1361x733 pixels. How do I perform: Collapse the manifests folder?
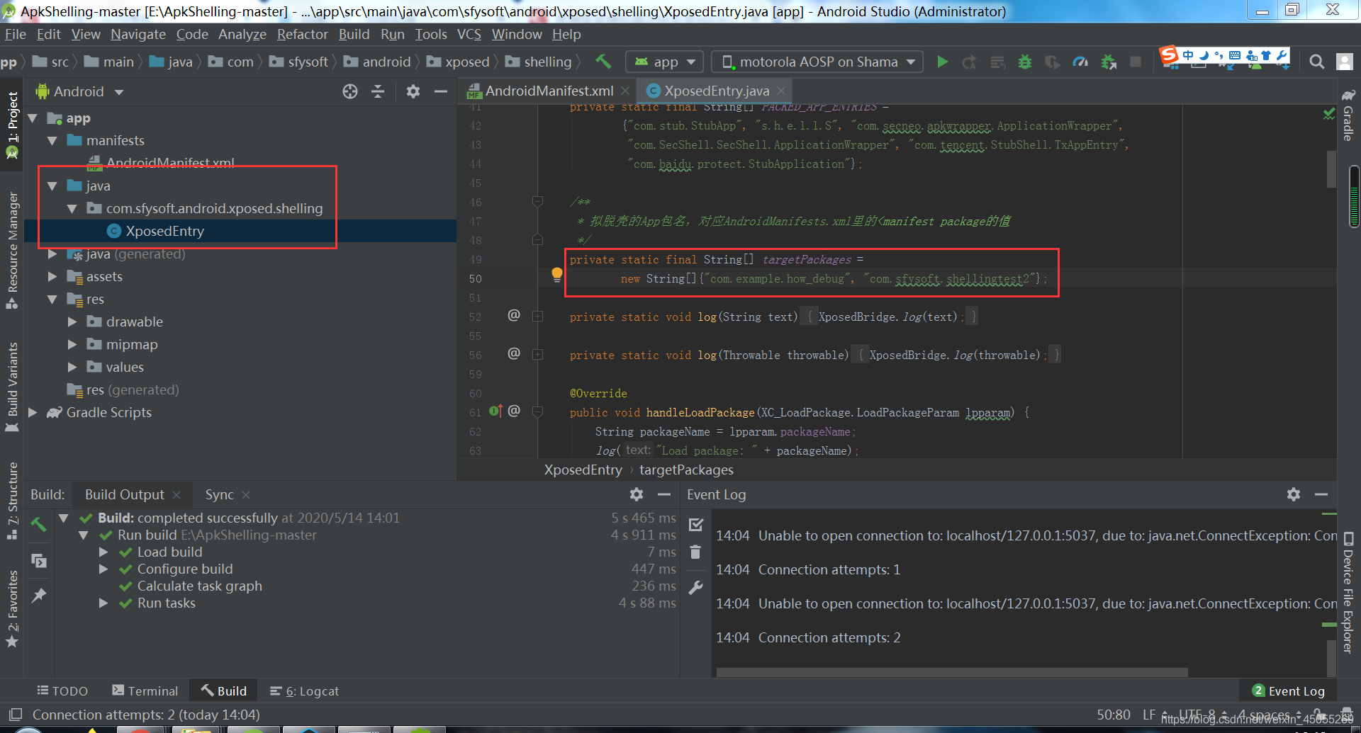52,141
